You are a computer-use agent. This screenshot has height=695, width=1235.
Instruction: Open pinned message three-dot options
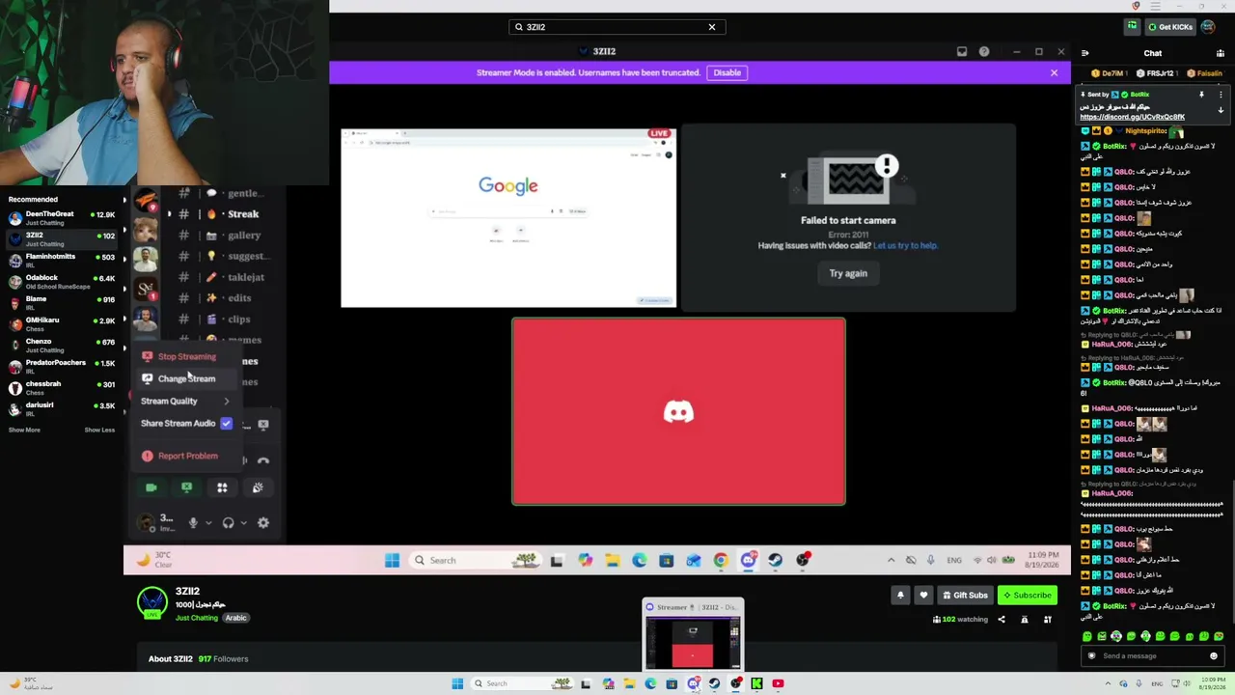pos(1221,95)
